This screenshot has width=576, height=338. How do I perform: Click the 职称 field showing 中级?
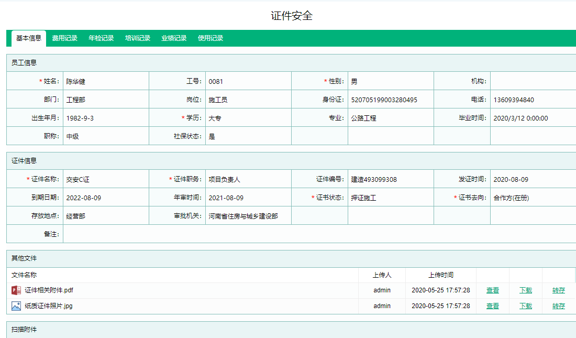point(106,136)
